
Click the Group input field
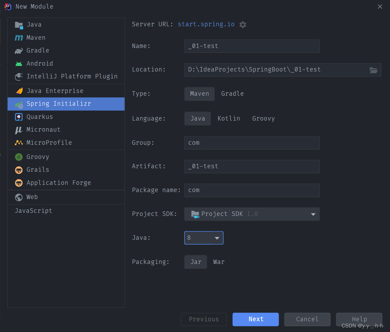[x=252, y=143]
